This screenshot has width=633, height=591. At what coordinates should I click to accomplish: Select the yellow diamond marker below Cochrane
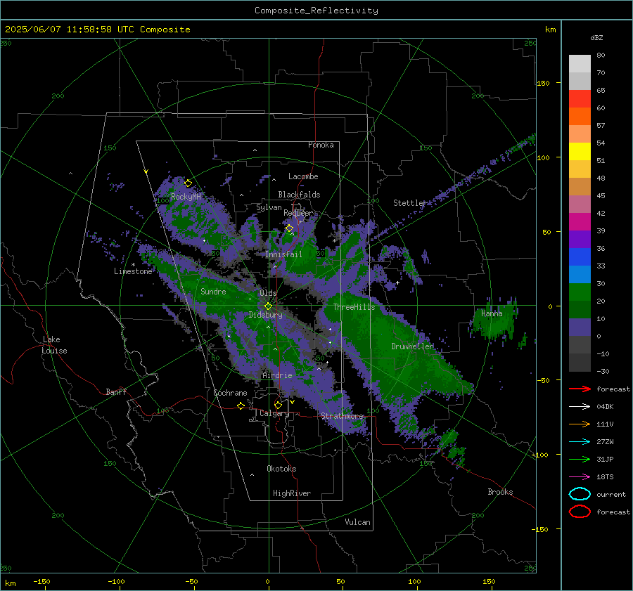pos(241,405)
